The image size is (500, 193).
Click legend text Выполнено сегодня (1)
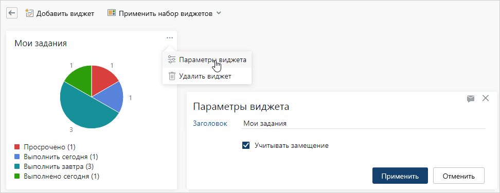62,176
